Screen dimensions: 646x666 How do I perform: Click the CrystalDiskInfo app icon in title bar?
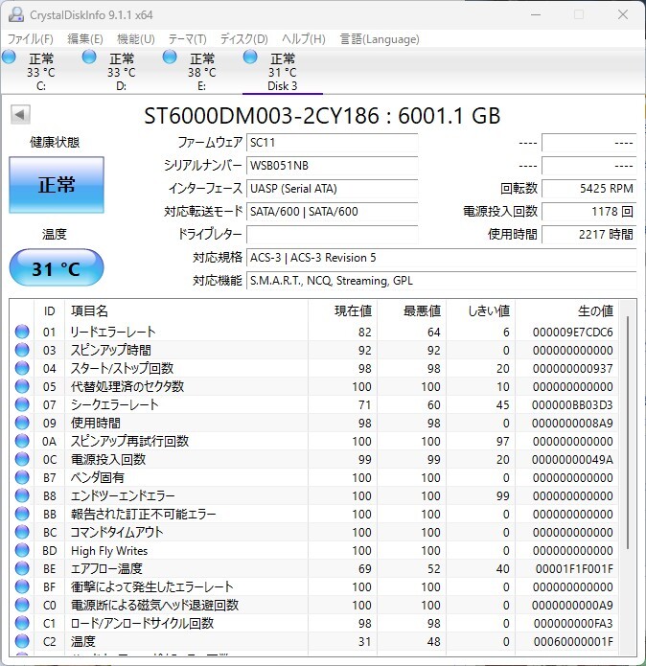(16, 15)
